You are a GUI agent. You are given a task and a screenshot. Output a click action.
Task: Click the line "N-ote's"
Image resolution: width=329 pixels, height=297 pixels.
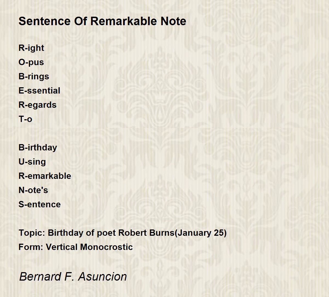(33, 190)
